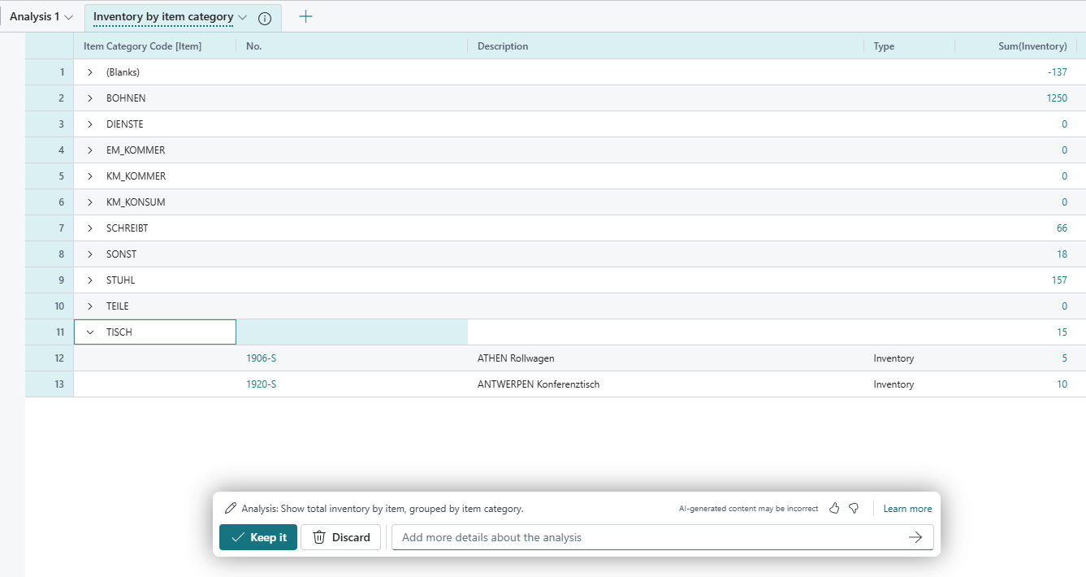Image resolution: width=1086 pixels, height=577 pixels.
Task: Expand the STUHL category row
Action: coord(90,280)
